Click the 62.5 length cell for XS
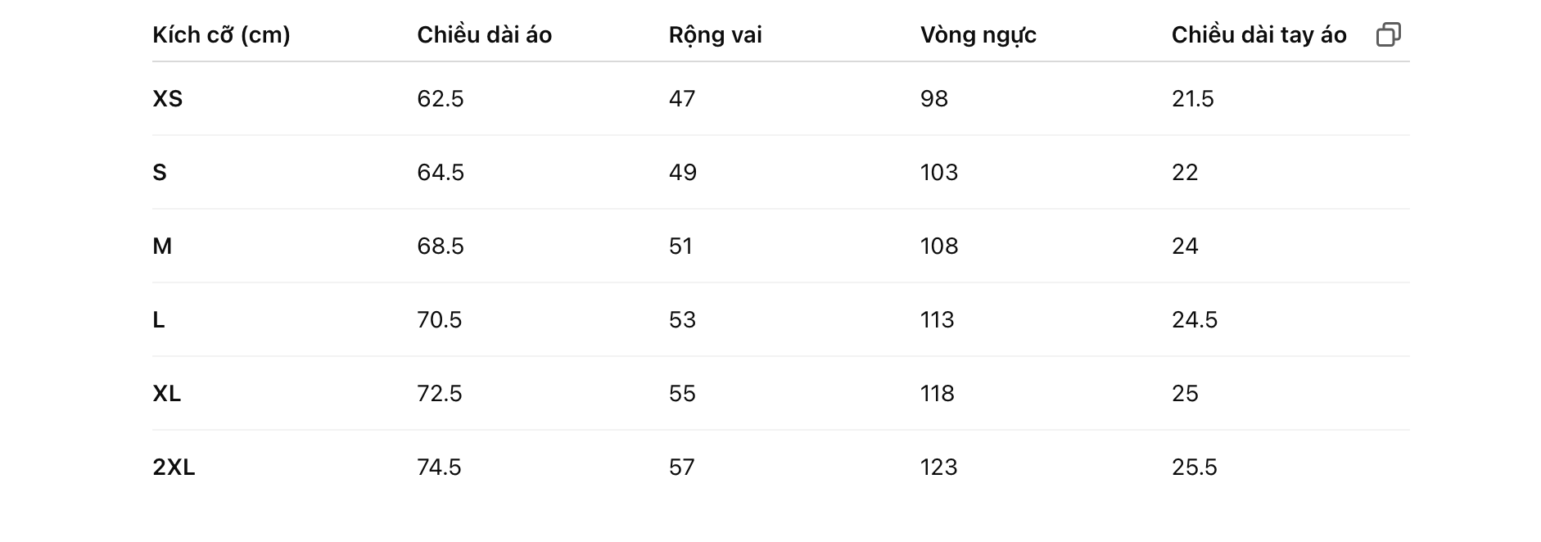The width and height of the screenshot is (1541, 542). point(440,99)
